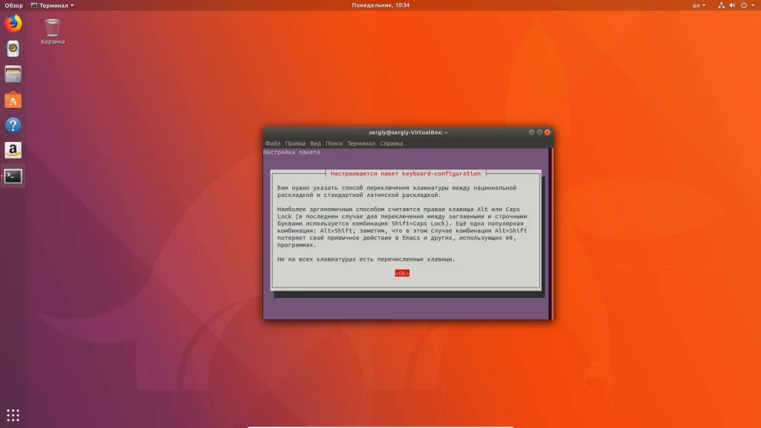
Task: Open the Files manager dock icon
Action: (13, 74)
